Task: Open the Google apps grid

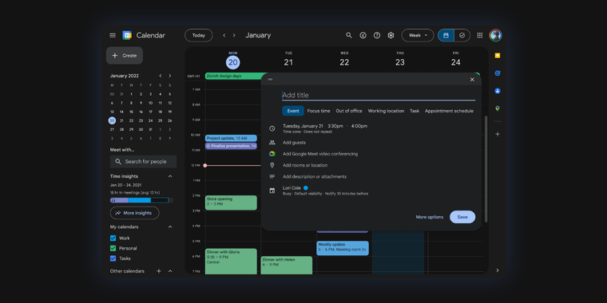Action: point(480,35)
